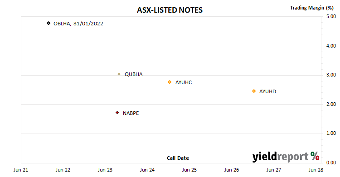Select the 3.00 y-axis value

(x=331, y=75)
